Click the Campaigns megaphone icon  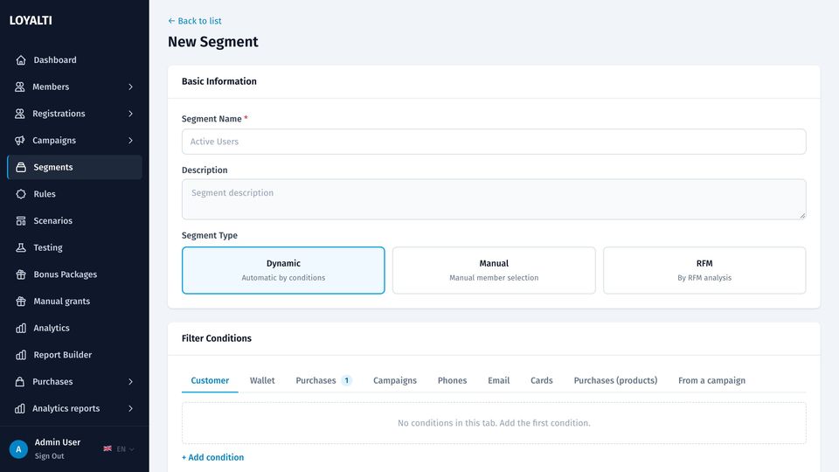[20, 140]
